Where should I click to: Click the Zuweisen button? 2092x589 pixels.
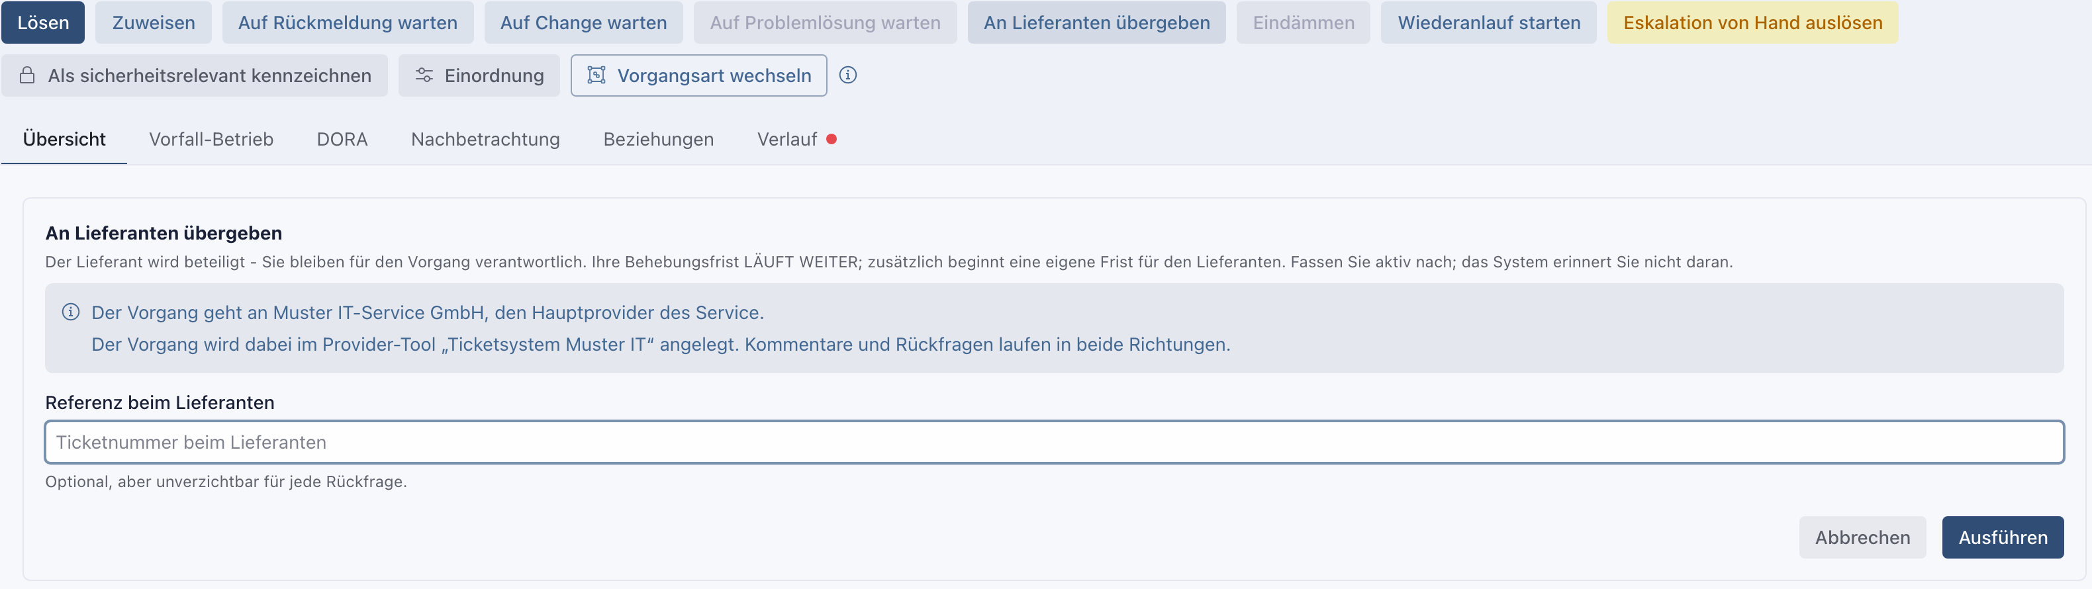[154, 23]
